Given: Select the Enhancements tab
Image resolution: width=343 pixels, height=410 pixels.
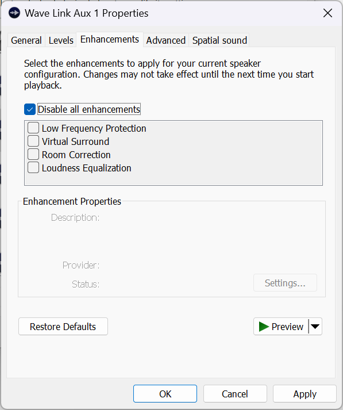Looking at the screenshot, I should pos(110,40).
